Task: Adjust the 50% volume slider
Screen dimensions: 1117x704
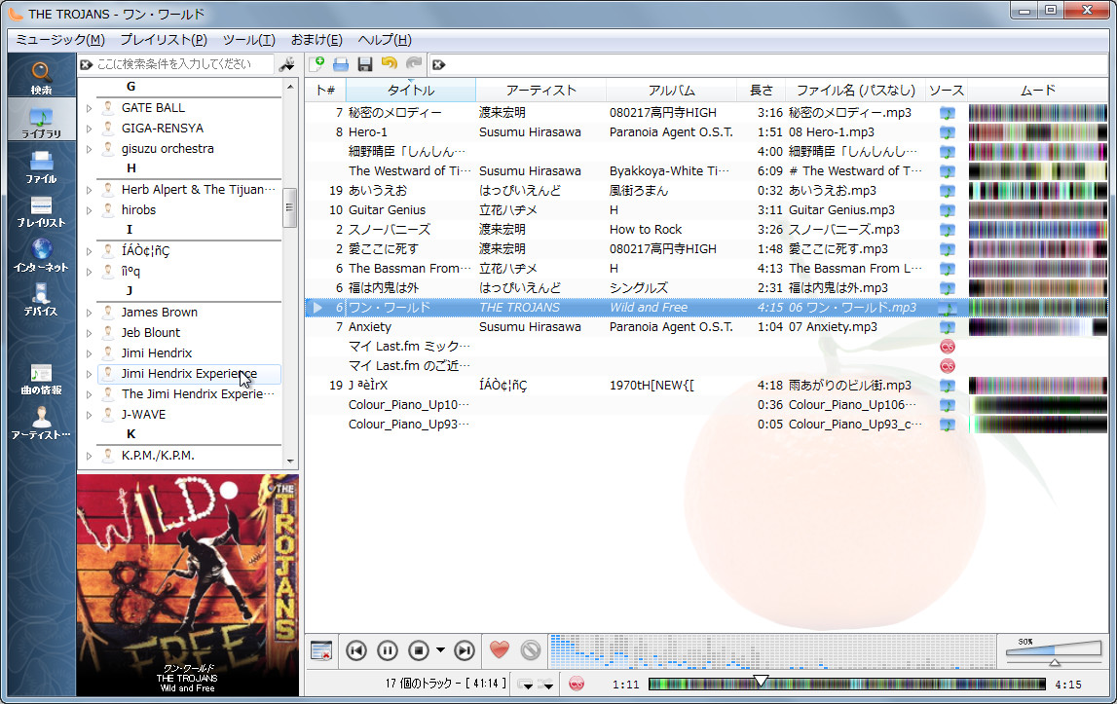Action: click(1054, 652)
